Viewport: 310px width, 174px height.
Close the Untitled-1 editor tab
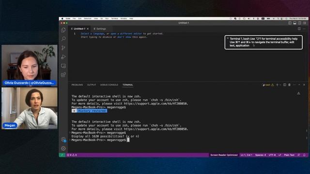click(88, 29)
